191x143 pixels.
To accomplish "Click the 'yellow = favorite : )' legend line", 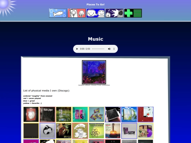I will [33, 103].
